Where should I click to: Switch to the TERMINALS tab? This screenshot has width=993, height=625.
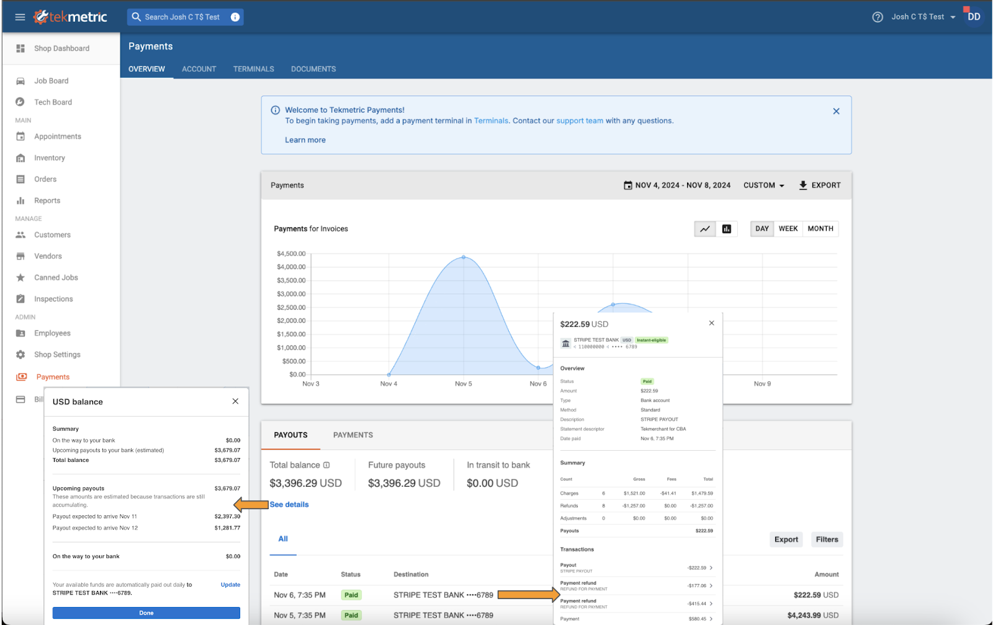point(253,69)
